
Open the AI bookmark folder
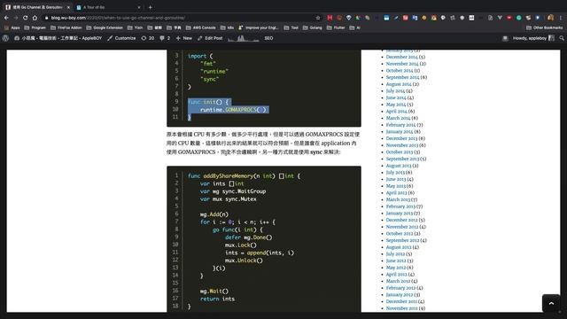pyautogui.click(x=354, y=27)
